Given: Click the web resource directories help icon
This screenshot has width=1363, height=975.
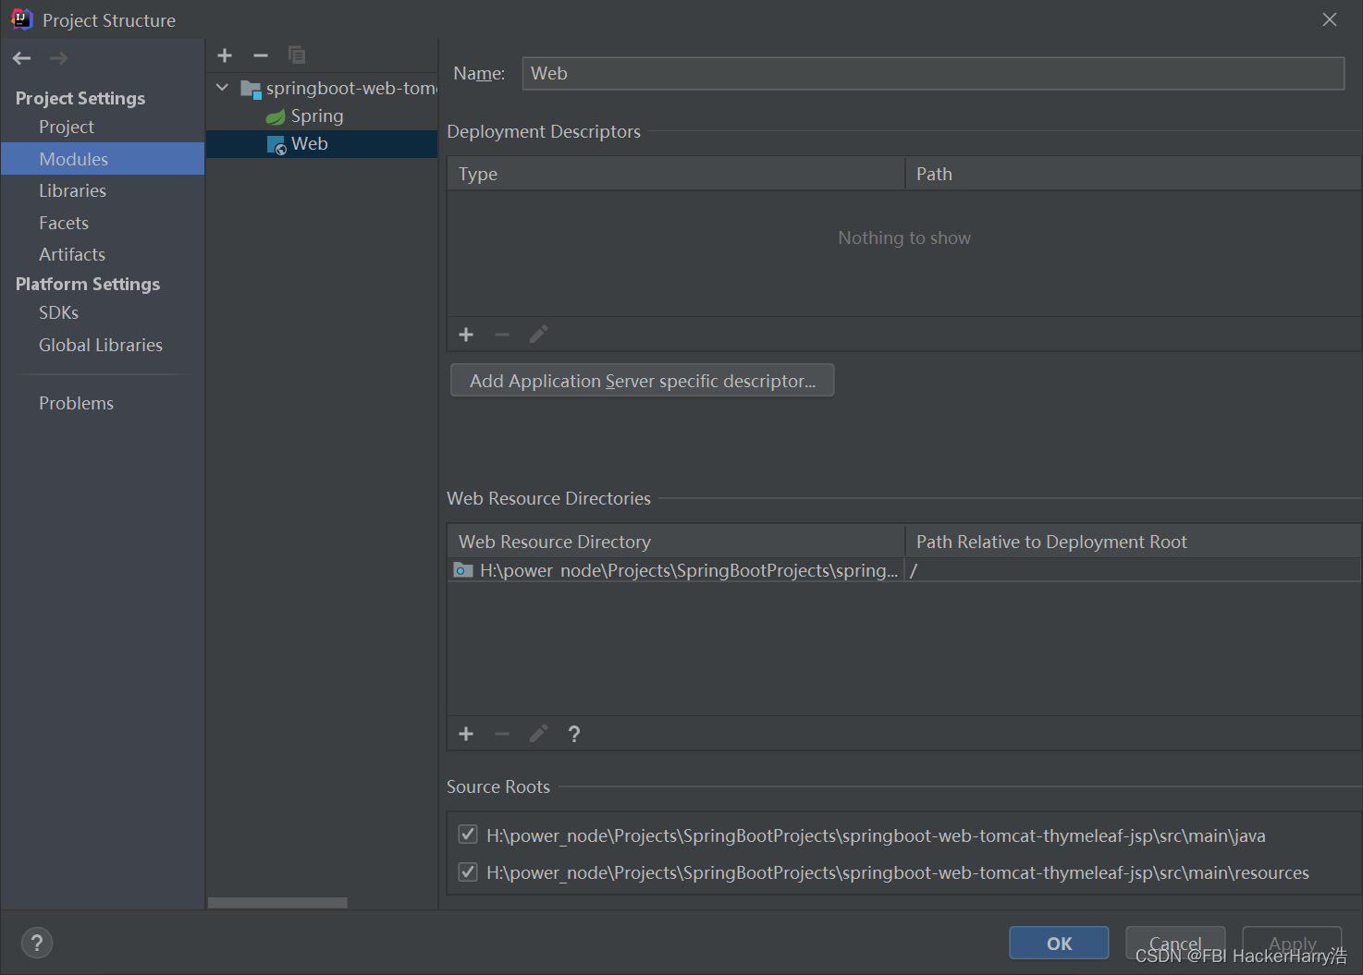Looking at the screenshot, I should (574, 734).
